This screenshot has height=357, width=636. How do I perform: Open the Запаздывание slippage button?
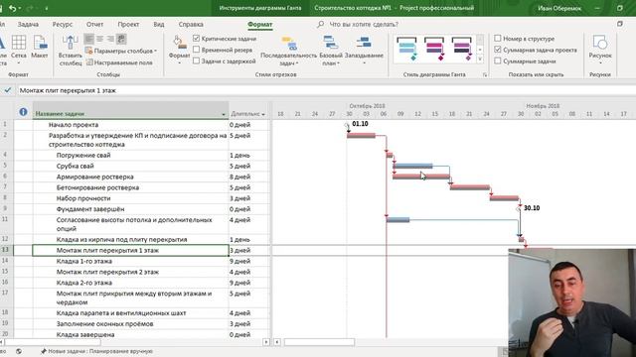pos(364,51)
